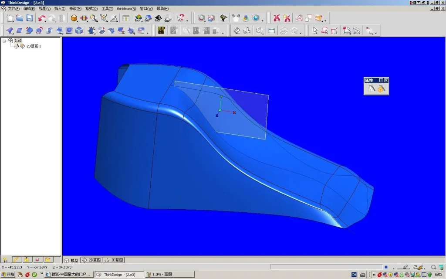Click the pink select-face pointer icon
446x279 pixels.
point(324,31)
